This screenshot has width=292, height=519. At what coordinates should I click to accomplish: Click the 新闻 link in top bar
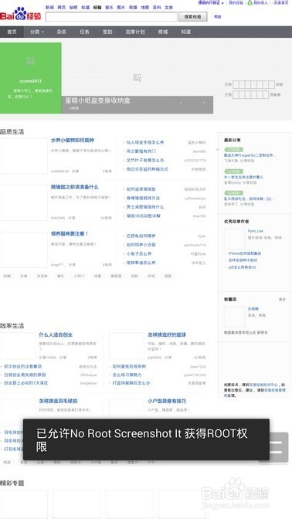(x=49, y=7)
